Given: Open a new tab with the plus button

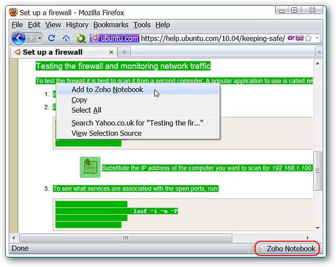Looking at the screenshot, I should coord(124,52).
